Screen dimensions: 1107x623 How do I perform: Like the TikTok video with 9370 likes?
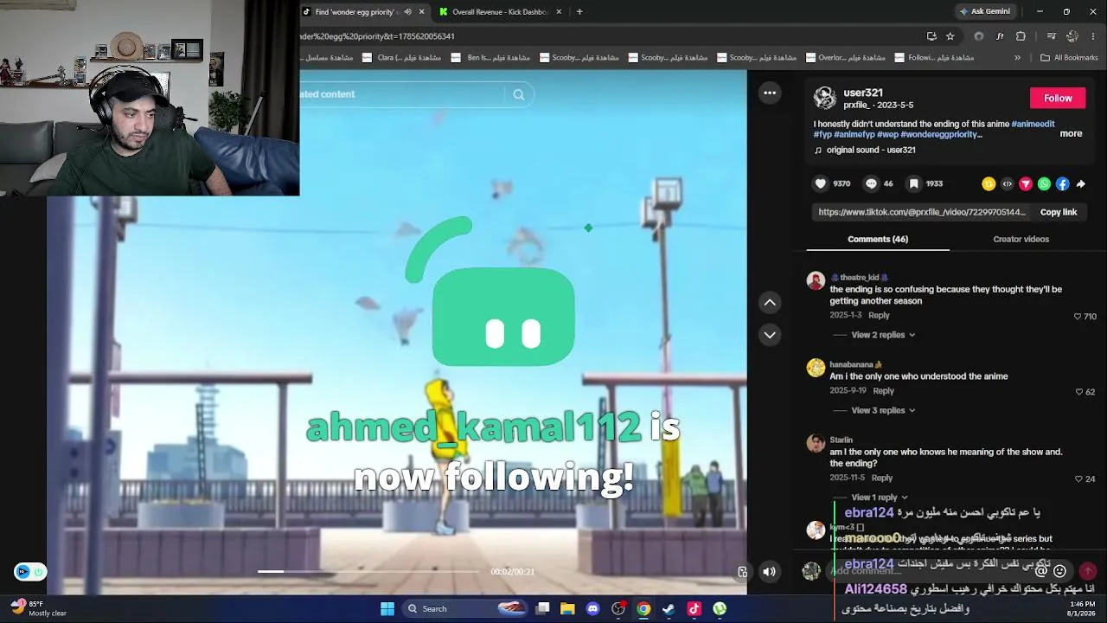tap(821, 183)
